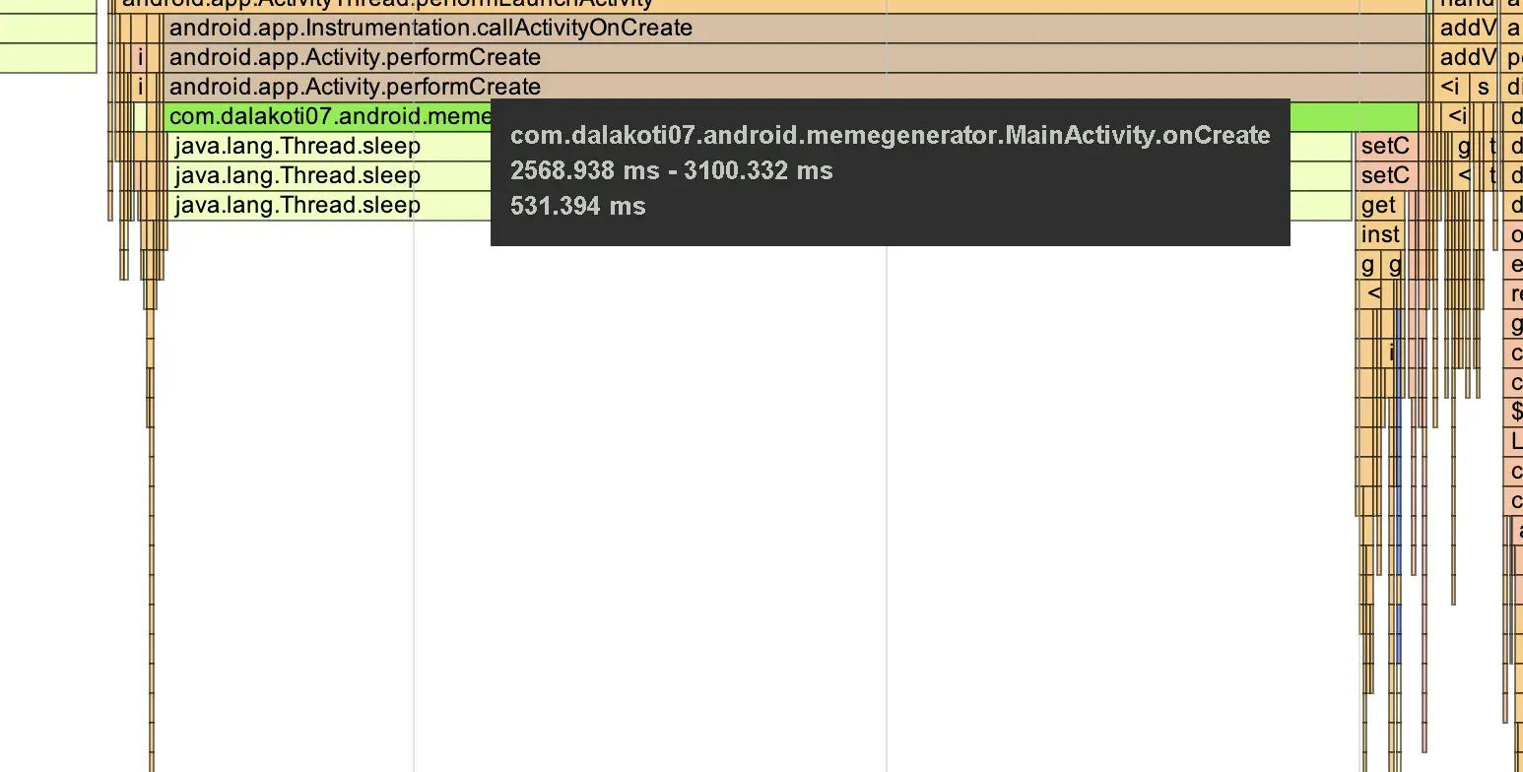Select the upper addV call block
Image resolution: width=1523 pixels, height=772 pixels.
point(1466,29)
